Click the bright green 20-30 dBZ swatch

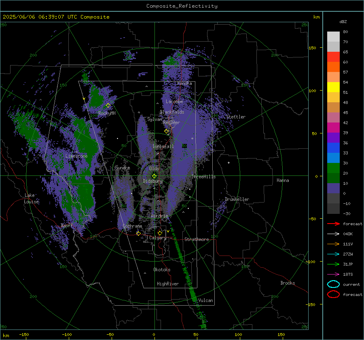(333, 168)
